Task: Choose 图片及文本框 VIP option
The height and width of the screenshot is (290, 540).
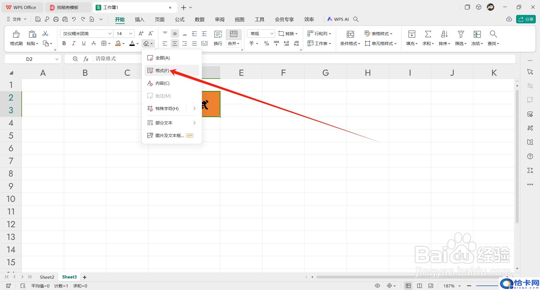Action: point(172,135)
